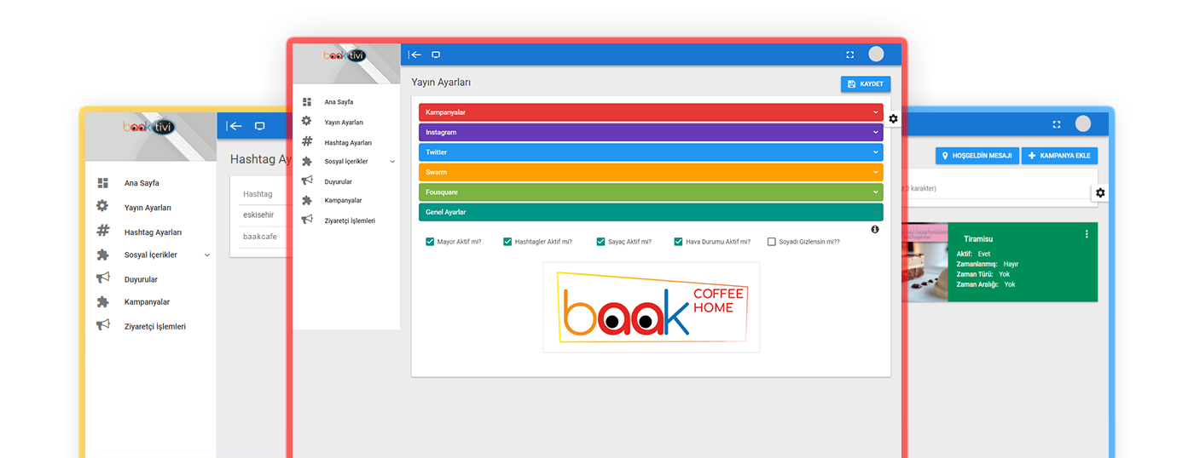This screenshot has height=458, width=1194.
Task: Toggle the Hashtagler Aktif mi checkbox
Action: tap(507, 242)
